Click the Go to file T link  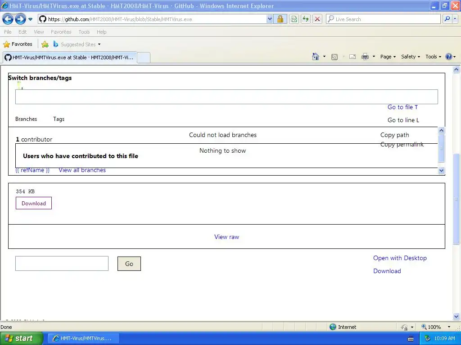[402, 107]
